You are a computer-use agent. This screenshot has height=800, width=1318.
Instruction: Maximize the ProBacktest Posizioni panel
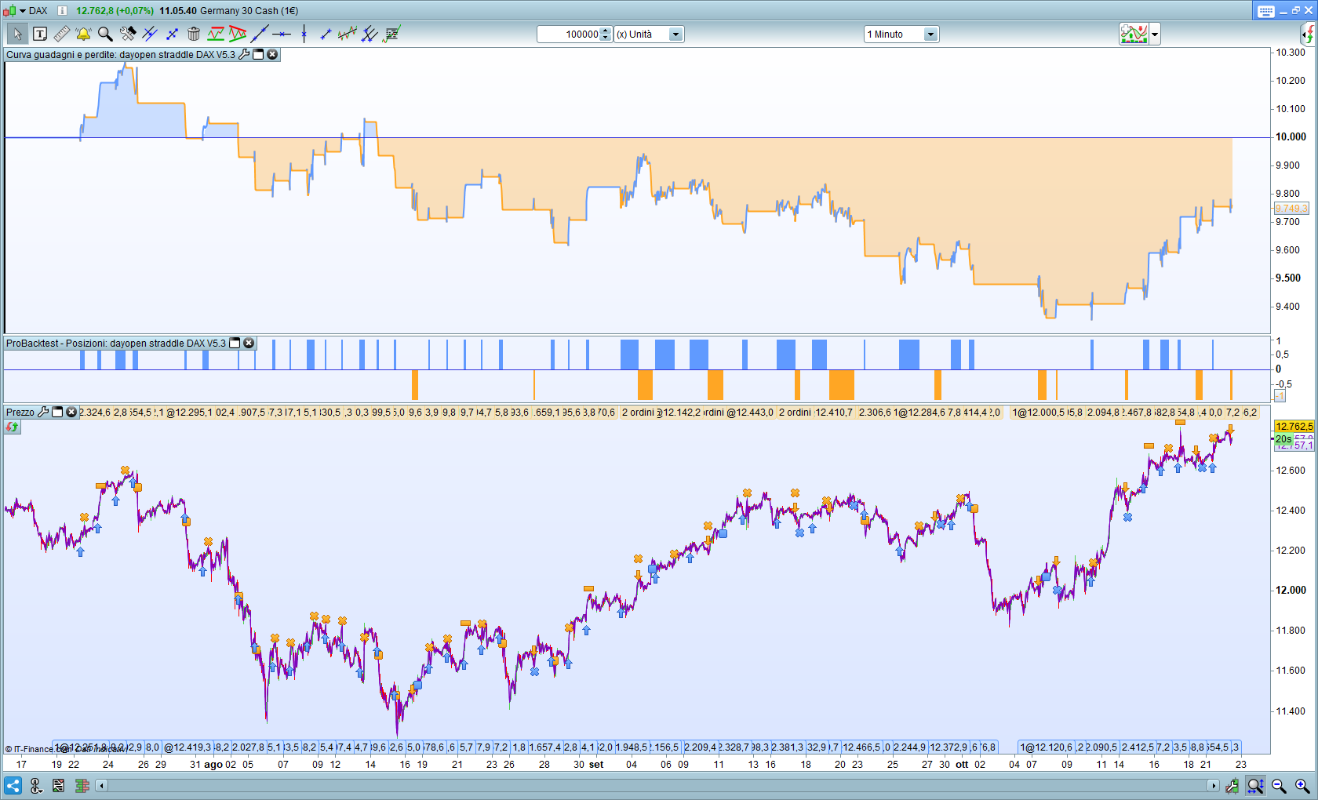(x=235, y=343)
